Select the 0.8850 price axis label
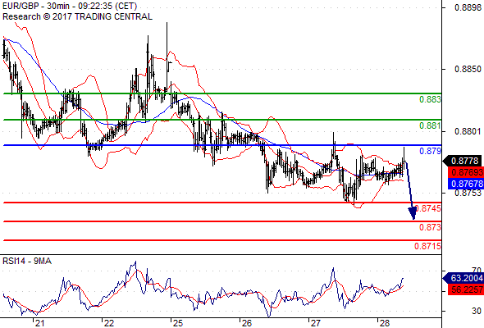484x328 pixels. (x=468, y=69)
